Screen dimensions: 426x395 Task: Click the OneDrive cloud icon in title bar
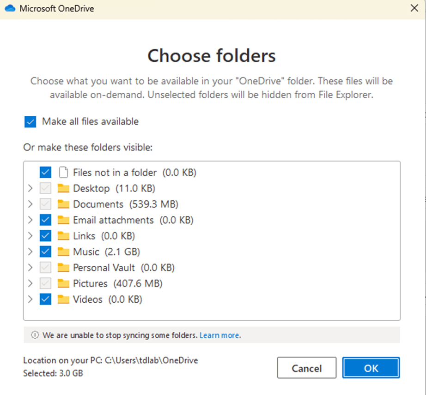(x=10, y=8)
